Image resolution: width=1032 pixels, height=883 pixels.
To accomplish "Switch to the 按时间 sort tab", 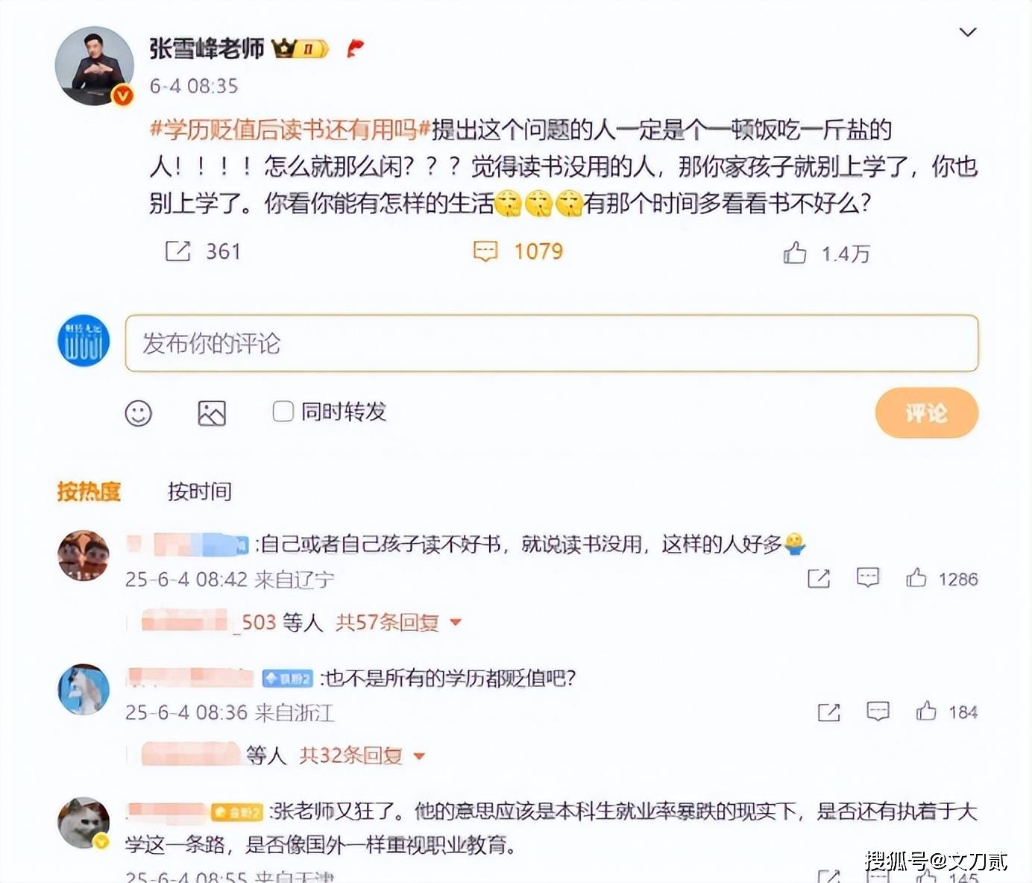I will (x=199, y=491).
